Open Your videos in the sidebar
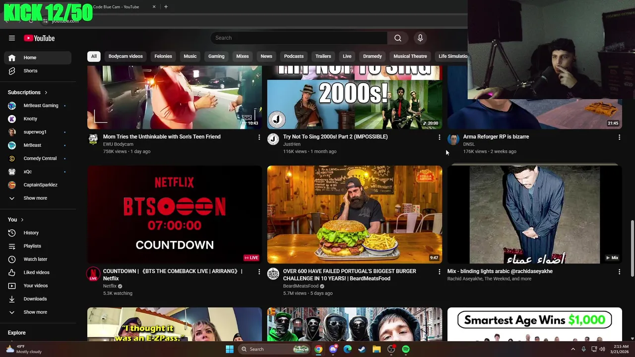The image size is (635, 357). 38,286
